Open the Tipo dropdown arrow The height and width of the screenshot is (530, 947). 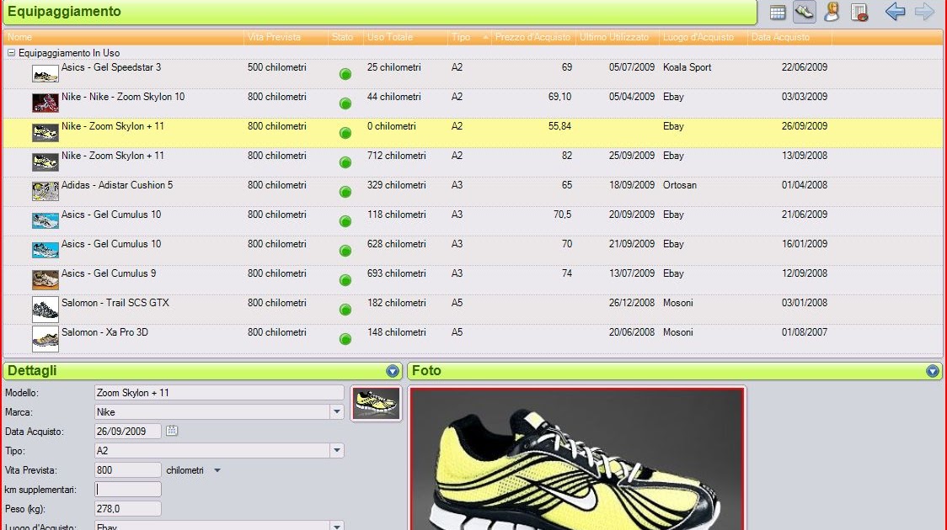pyautogui.click(x=336, y=450)
